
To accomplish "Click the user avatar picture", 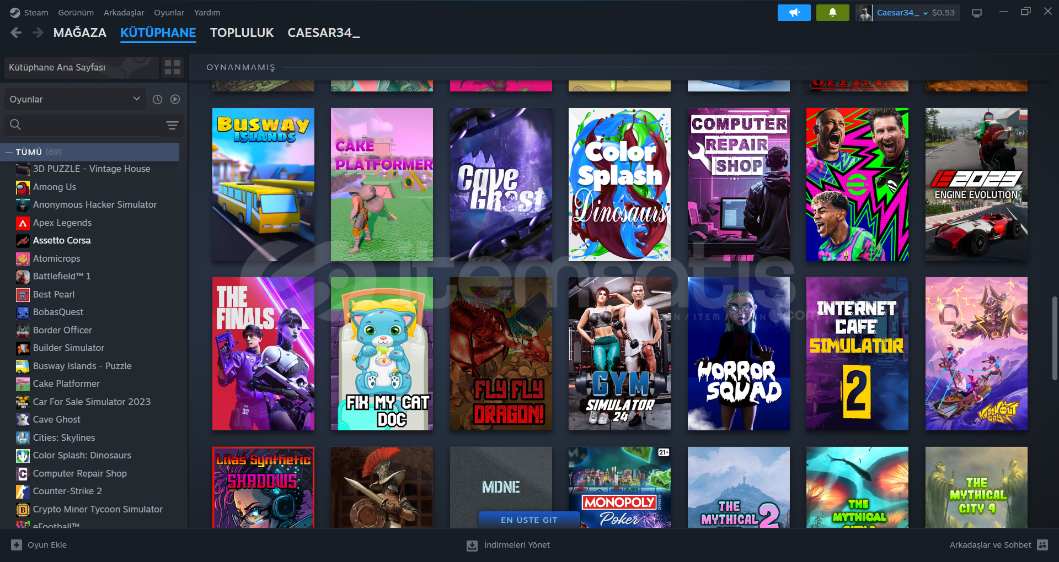I will tap(864, 13).
